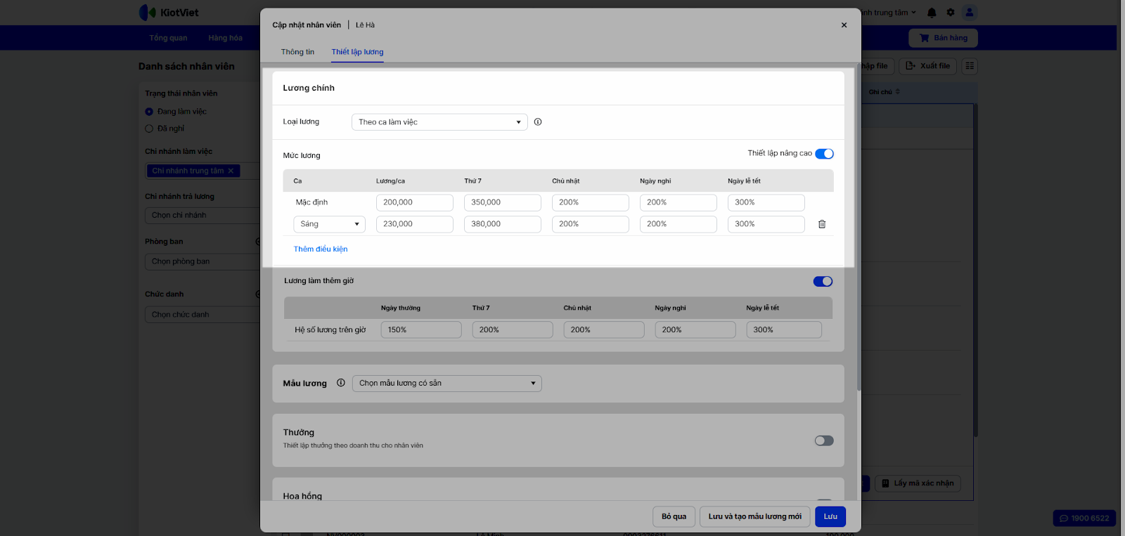Switch to the Thông tin tab

[297, 52]
